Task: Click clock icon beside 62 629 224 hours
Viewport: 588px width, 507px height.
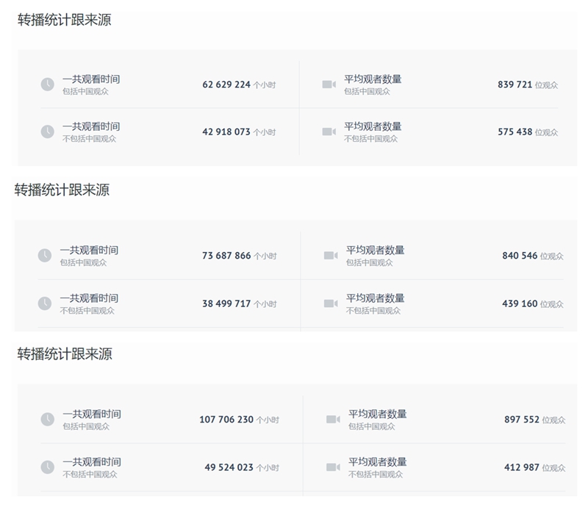Action: pyautogui.click(x=47, y=84)
